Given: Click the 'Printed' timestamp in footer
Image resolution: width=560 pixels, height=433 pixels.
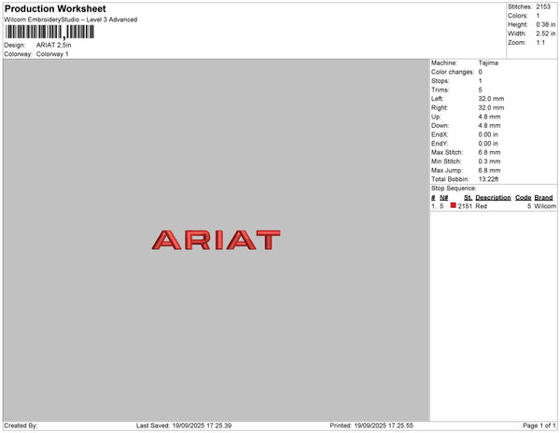Looking at the screenshot, I should pos(371,426).
